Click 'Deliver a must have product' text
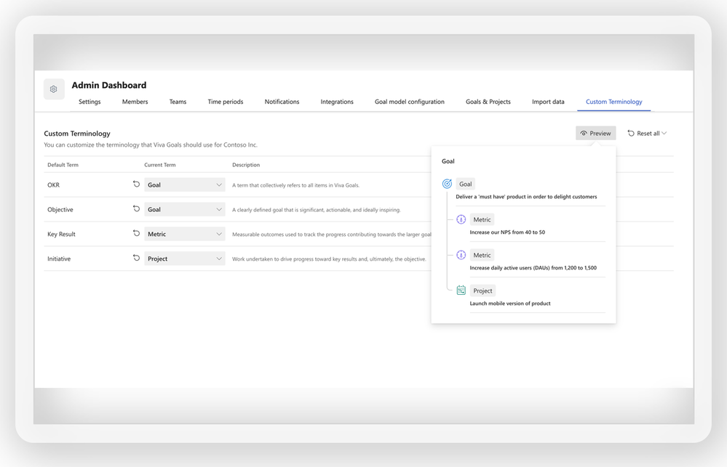This screenshot has width=727, height=467. (526, 197)
